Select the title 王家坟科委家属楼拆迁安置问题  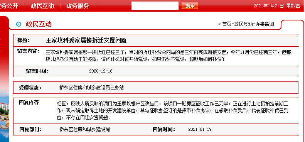pos(86,40)
